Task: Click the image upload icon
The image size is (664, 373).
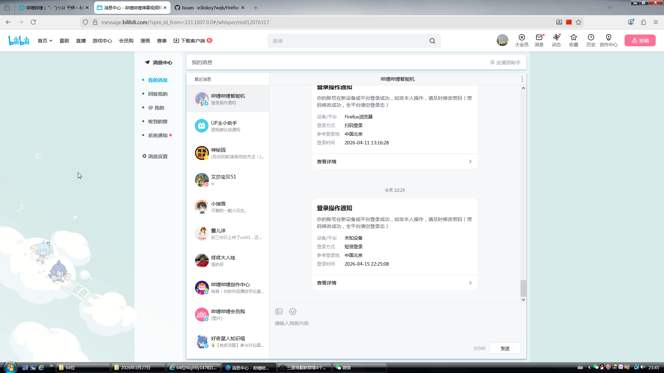Action: (279, 312)
